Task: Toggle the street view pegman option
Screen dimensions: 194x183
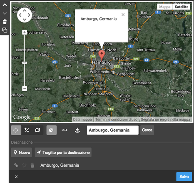Action: pyautogui.click(x=77, y=130)
